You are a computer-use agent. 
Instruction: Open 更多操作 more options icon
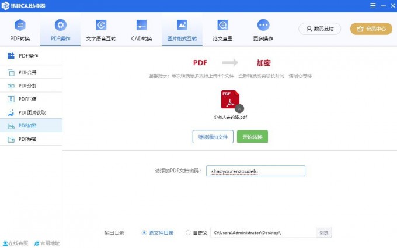pyautogui.click(x=263, y=25)
